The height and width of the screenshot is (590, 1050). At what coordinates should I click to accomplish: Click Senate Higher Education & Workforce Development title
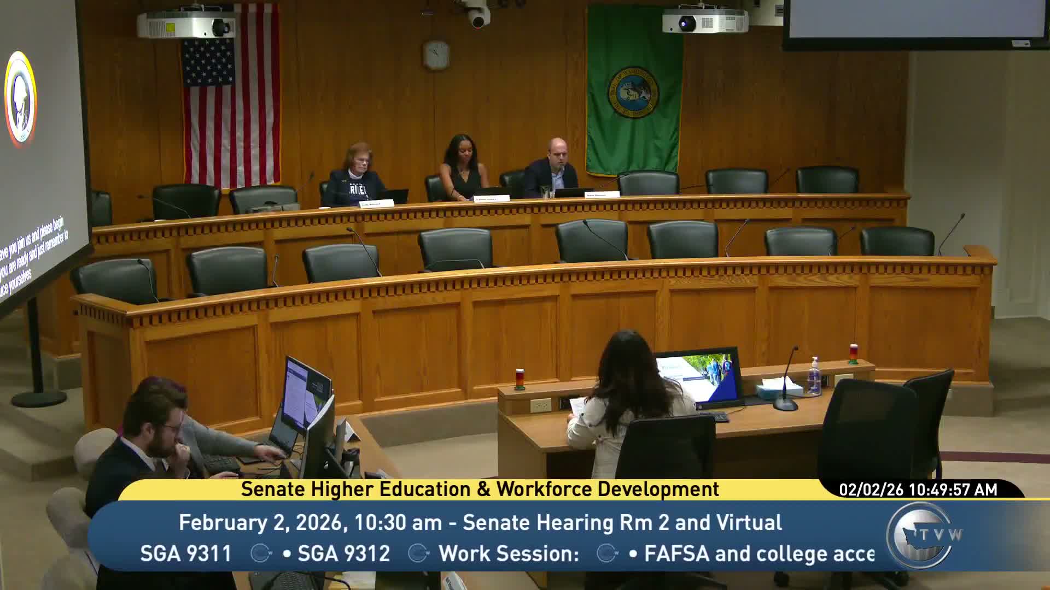[x=480, y=489]
